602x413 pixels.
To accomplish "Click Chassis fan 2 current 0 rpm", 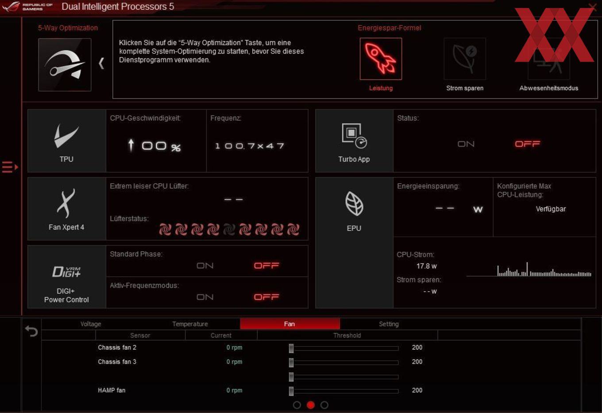I will point(234,347).
